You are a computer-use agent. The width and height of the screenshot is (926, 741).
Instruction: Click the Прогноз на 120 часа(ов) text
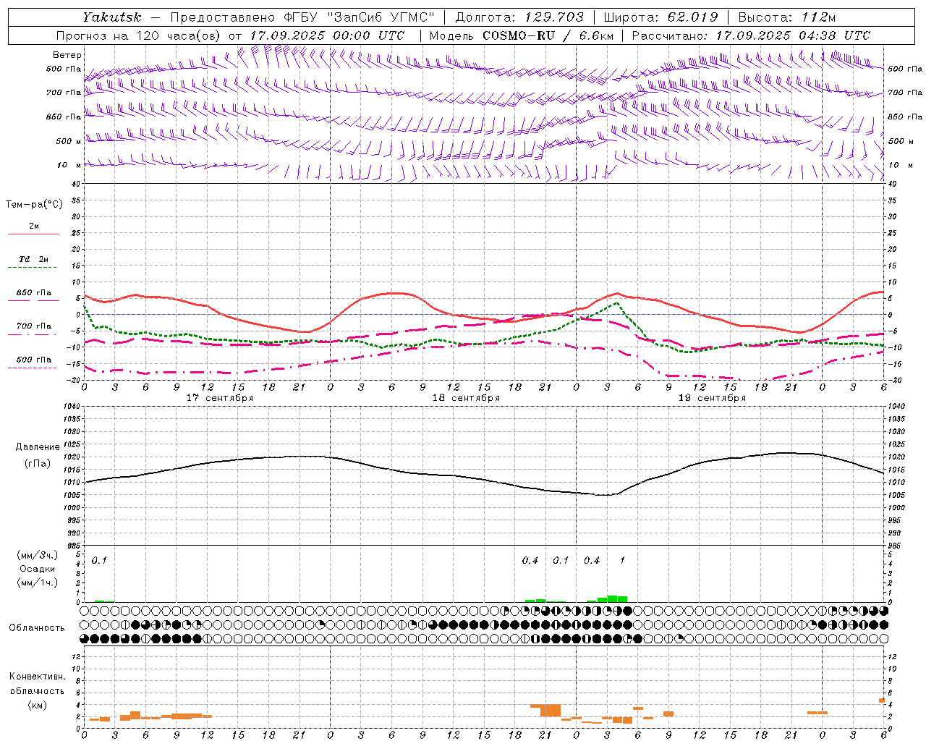coord(140,35)
